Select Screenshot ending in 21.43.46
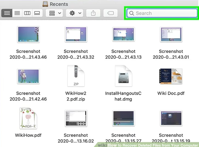 (28, 34)
